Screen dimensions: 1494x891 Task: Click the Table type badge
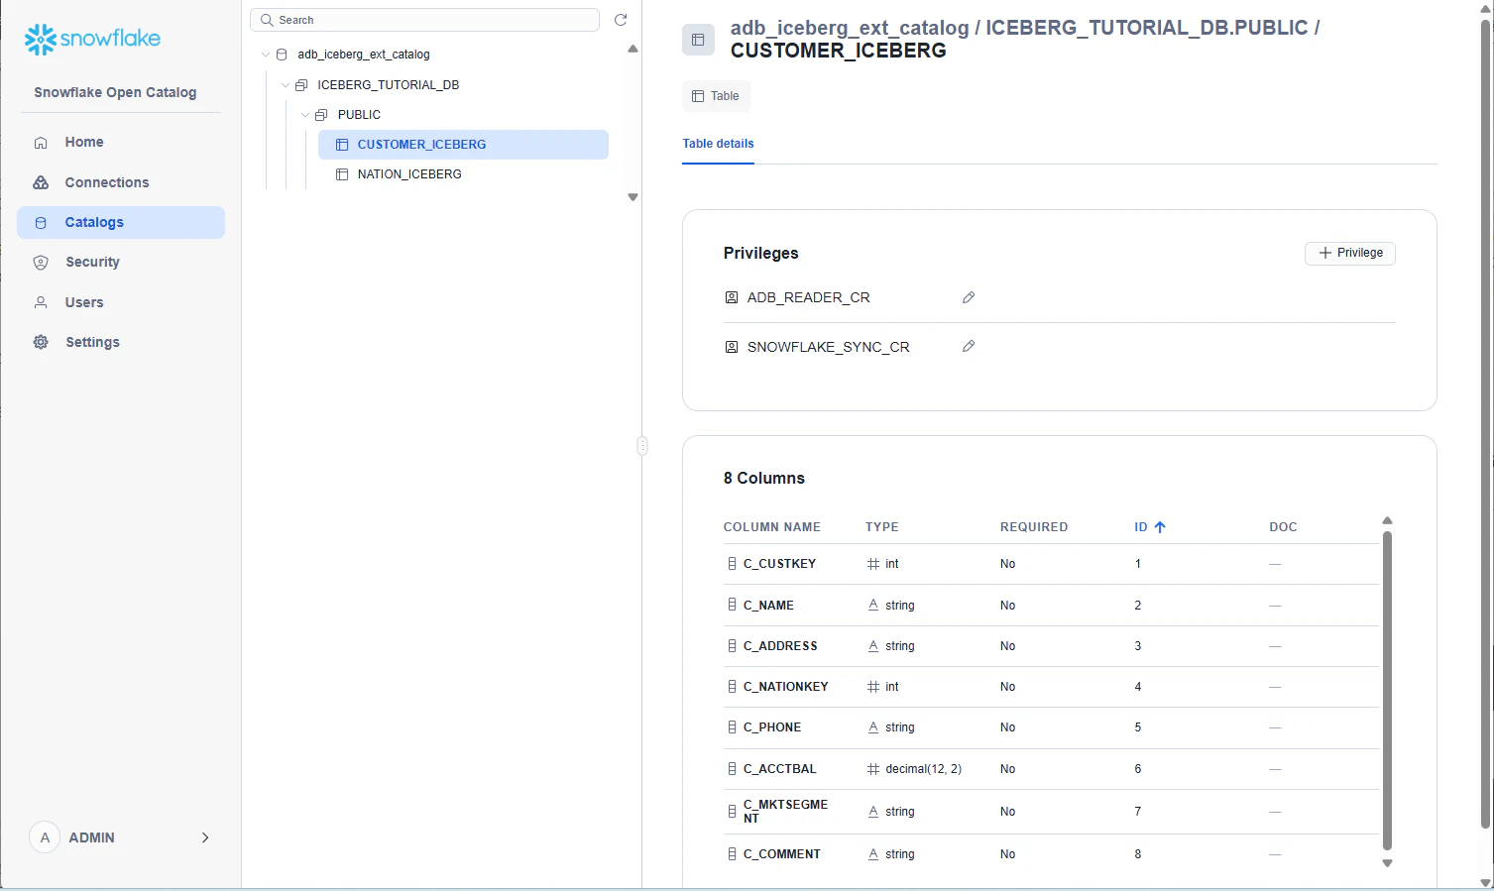(716, 96)
